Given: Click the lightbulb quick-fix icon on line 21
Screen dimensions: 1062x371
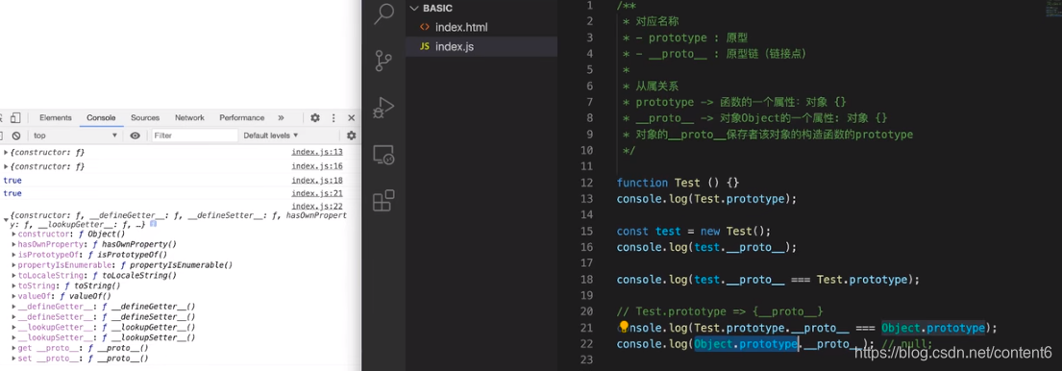Looking at the screenshot, I should [x=623, y=328].
